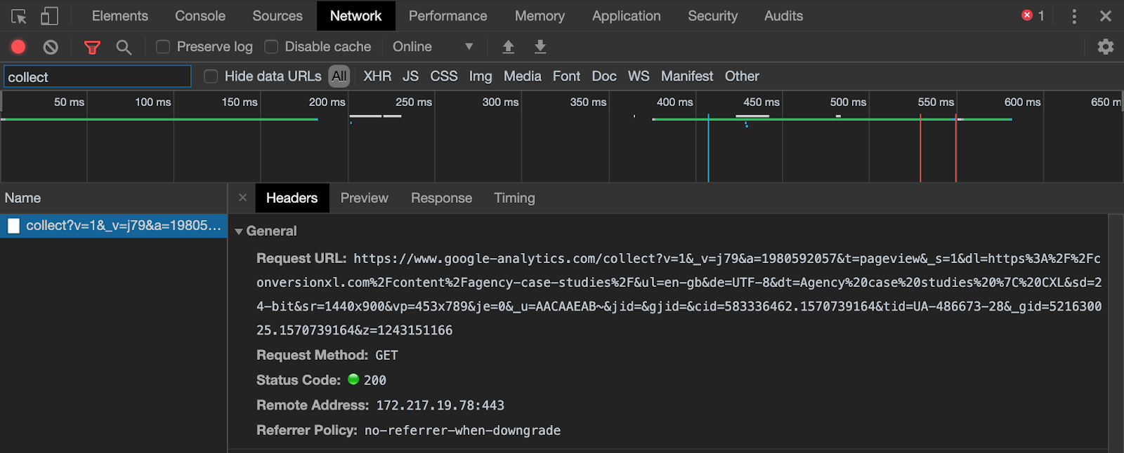Open the Response detail tab
The height and width of the screenshot is (453, 1124).
pos(441,198)
